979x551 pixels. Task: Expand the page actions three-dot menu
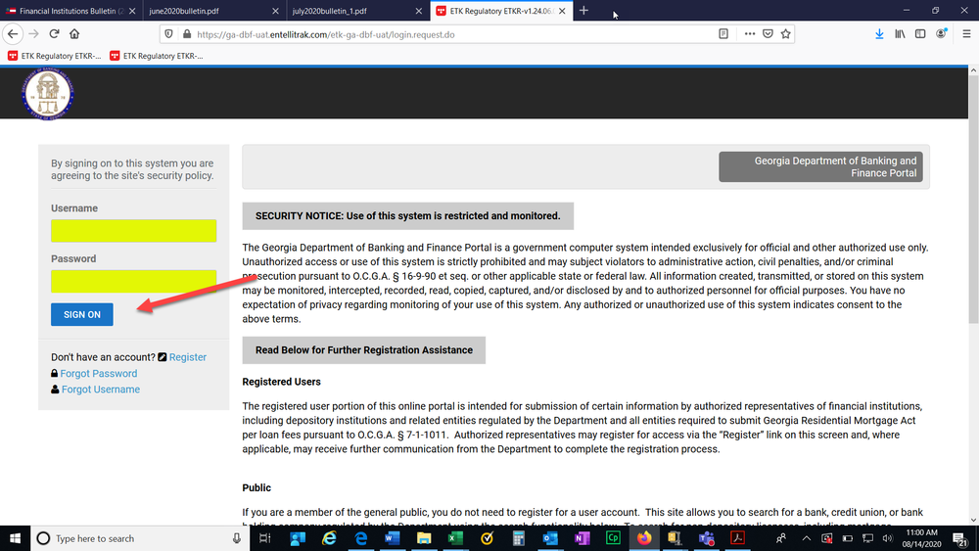pos(750,33)
